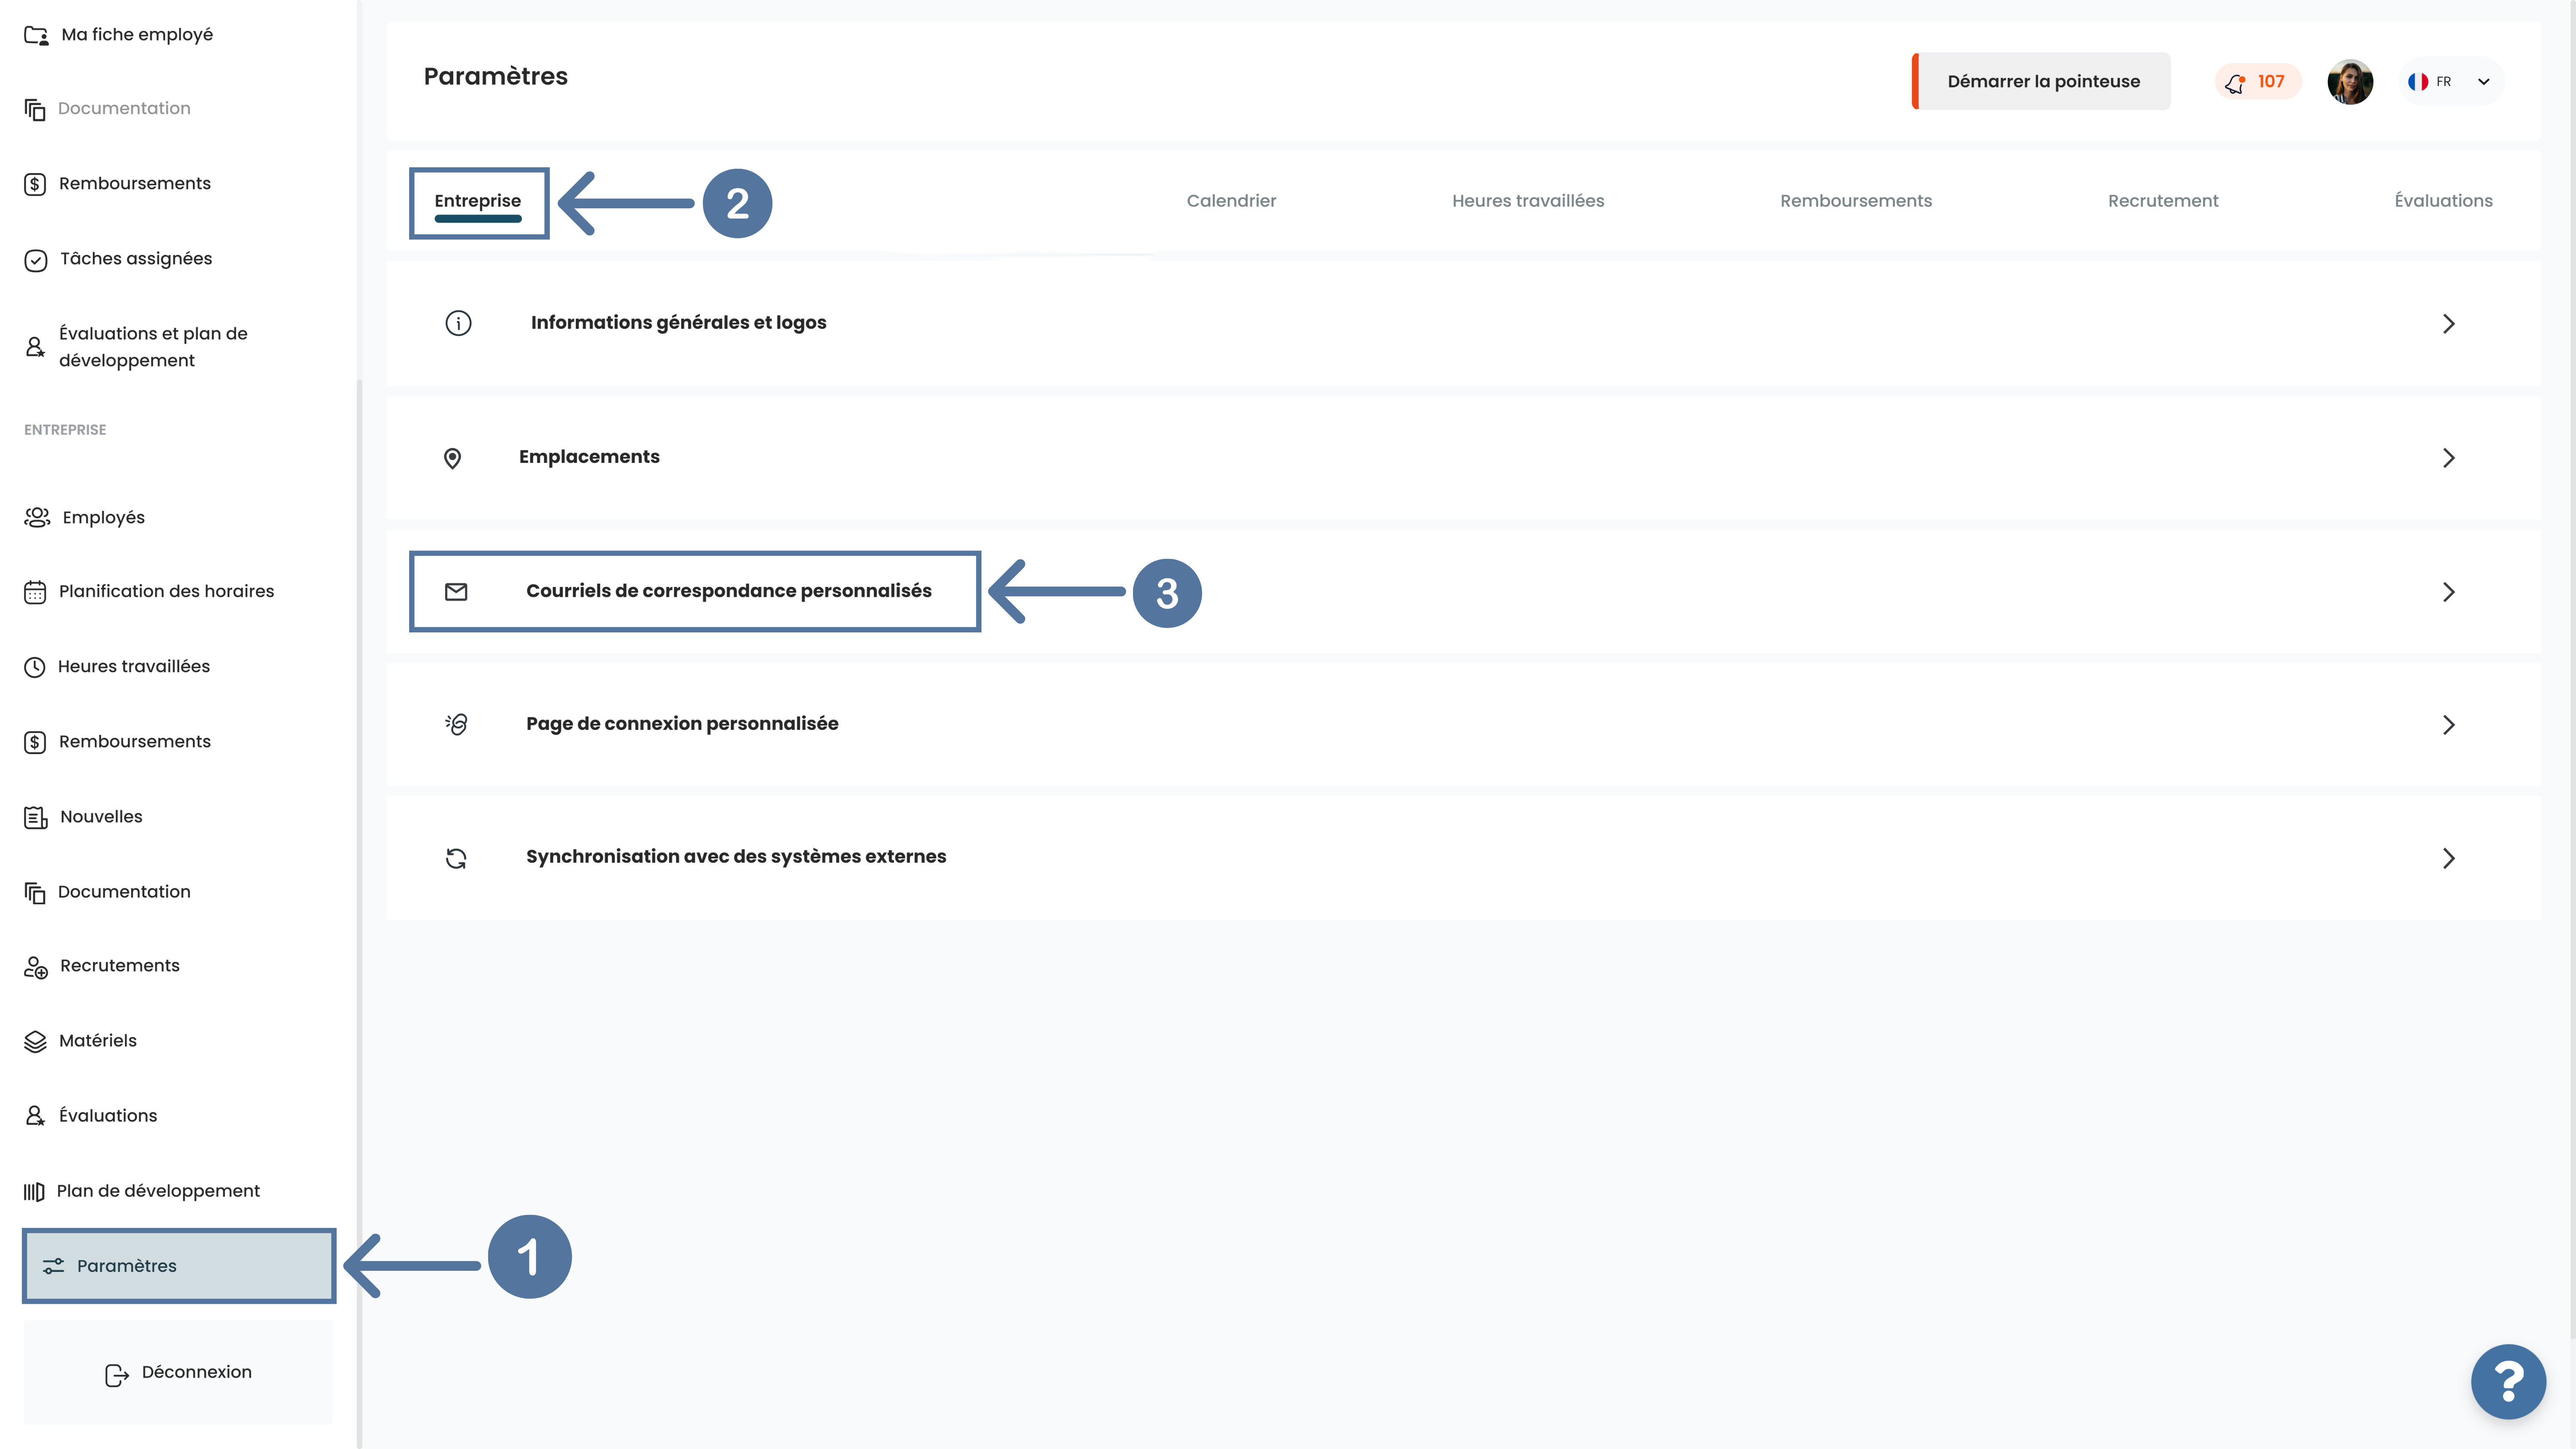
Task: Click the info icon for Informations générales
Action: (x=458, y=323)
